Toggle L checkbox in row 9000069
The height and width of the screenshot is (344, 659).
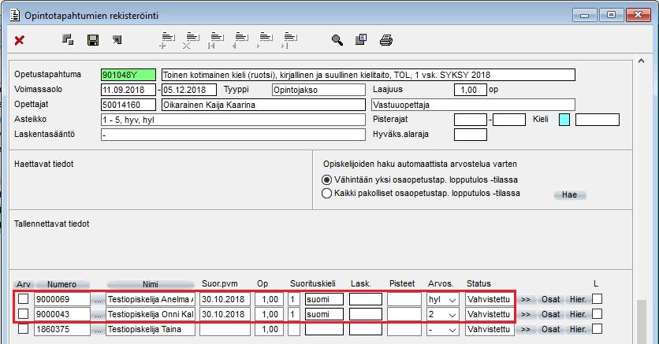(x=597, y=298)
